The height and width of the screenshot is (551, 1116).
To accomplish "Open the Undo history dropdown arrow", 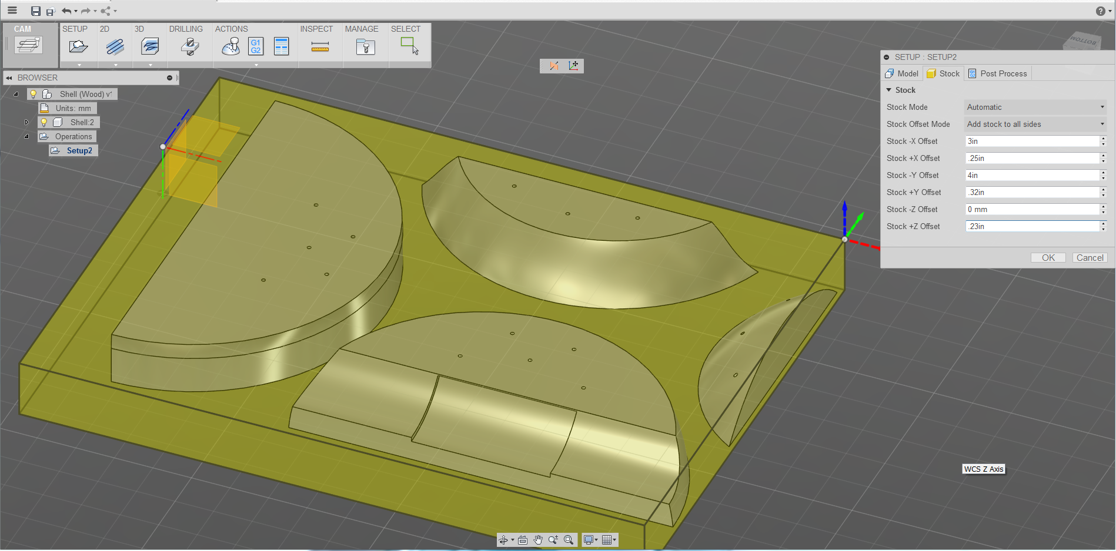I will [76, 11].
